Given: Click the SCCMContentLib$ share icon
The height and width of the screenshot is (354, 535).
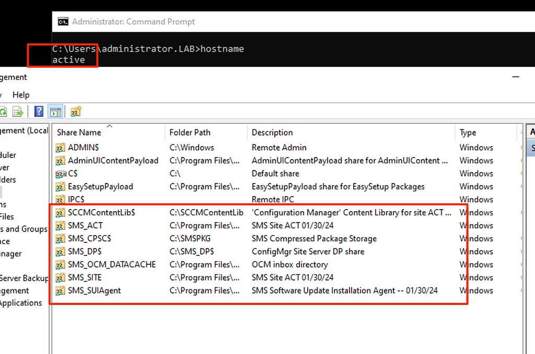Looking at the screenshot, I should (61, 213).
